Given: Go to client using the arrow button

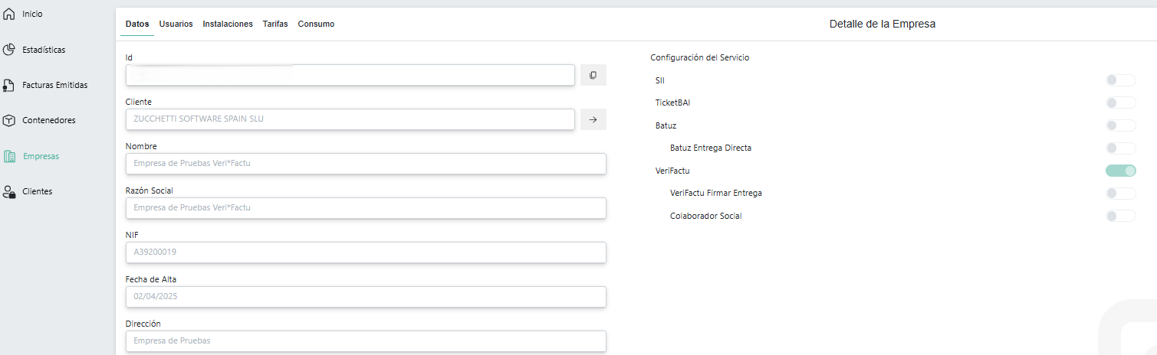Looking at the screenshot, I should coord(593,119).
